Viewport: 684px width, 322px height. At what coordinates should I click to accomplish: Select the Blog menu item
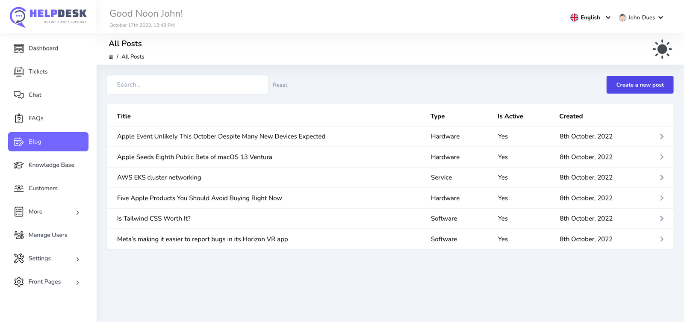tap(48, 142)
